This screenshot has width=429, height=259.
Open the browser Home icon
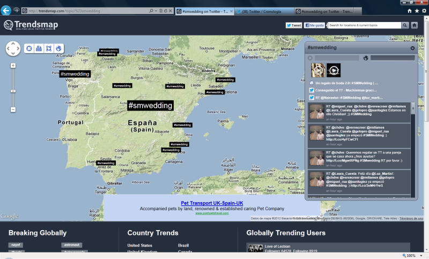pyautogui.click(x=410, y=11)
